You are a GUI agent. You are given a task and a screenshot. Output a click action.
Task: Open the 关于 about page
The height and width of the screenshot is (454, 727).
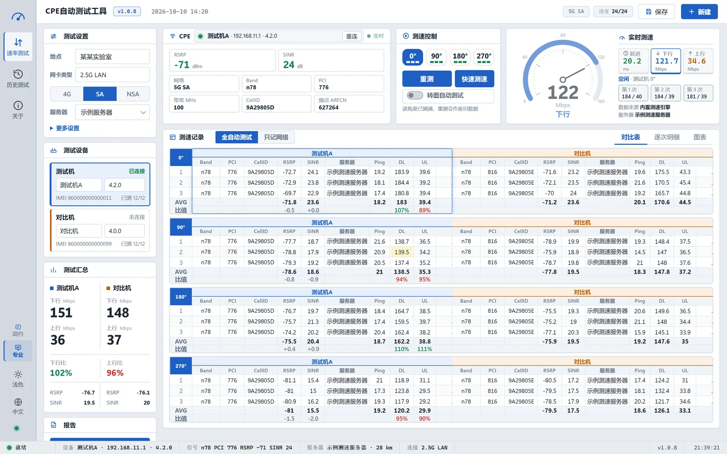click(x=18, y=110)
